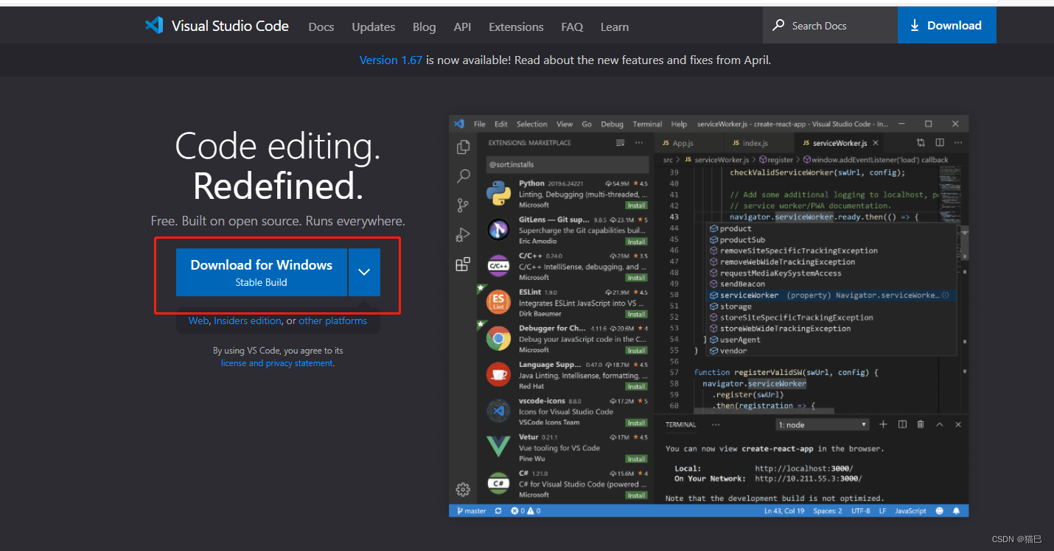This screenshot has height=551, width=1054.
Task: Open Extensions panel more actions ellipsis
Action: 638,143
